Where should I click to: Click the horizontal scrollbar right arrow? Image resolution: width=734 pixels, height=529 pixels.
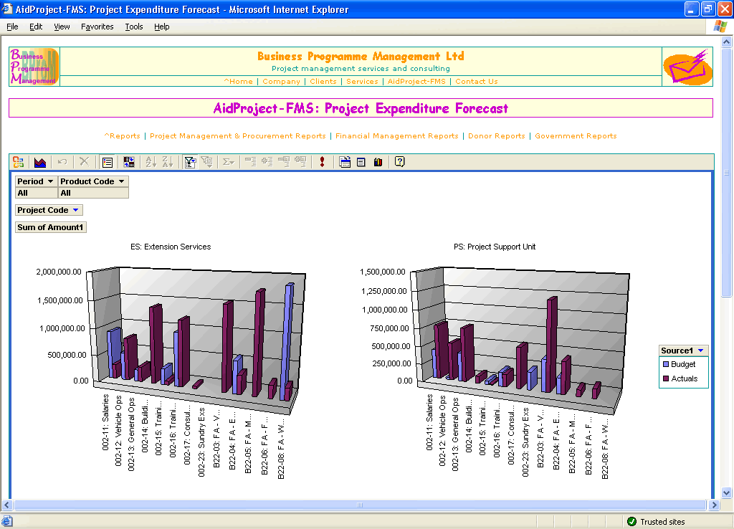(714, 505)
